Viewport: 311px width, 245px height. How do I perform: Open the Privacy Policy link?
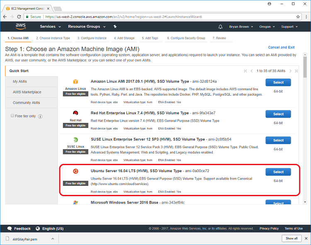(269, 228)
